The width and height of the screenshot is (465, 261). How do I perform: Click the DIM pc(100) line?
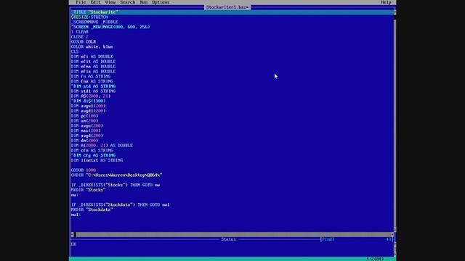[84, 116]
